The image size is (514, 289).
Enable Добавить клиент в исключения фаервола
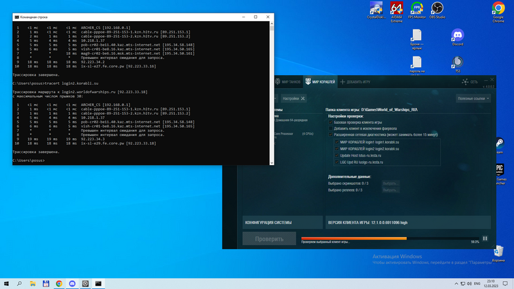click(330, 128)
